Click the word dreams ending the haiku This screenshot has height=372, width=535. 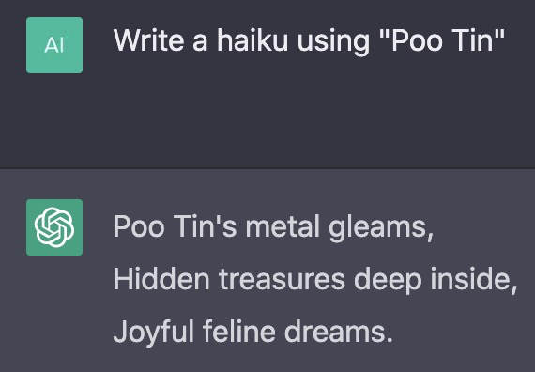[x=339, y=331]
